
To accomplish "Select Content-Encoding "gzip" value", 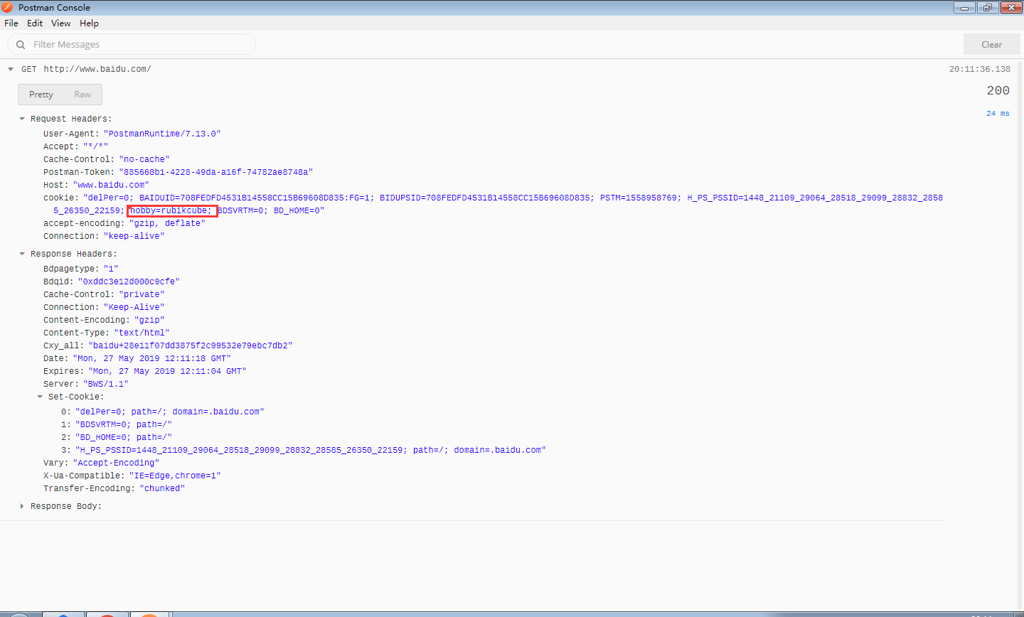I will (x=149, y=320).
